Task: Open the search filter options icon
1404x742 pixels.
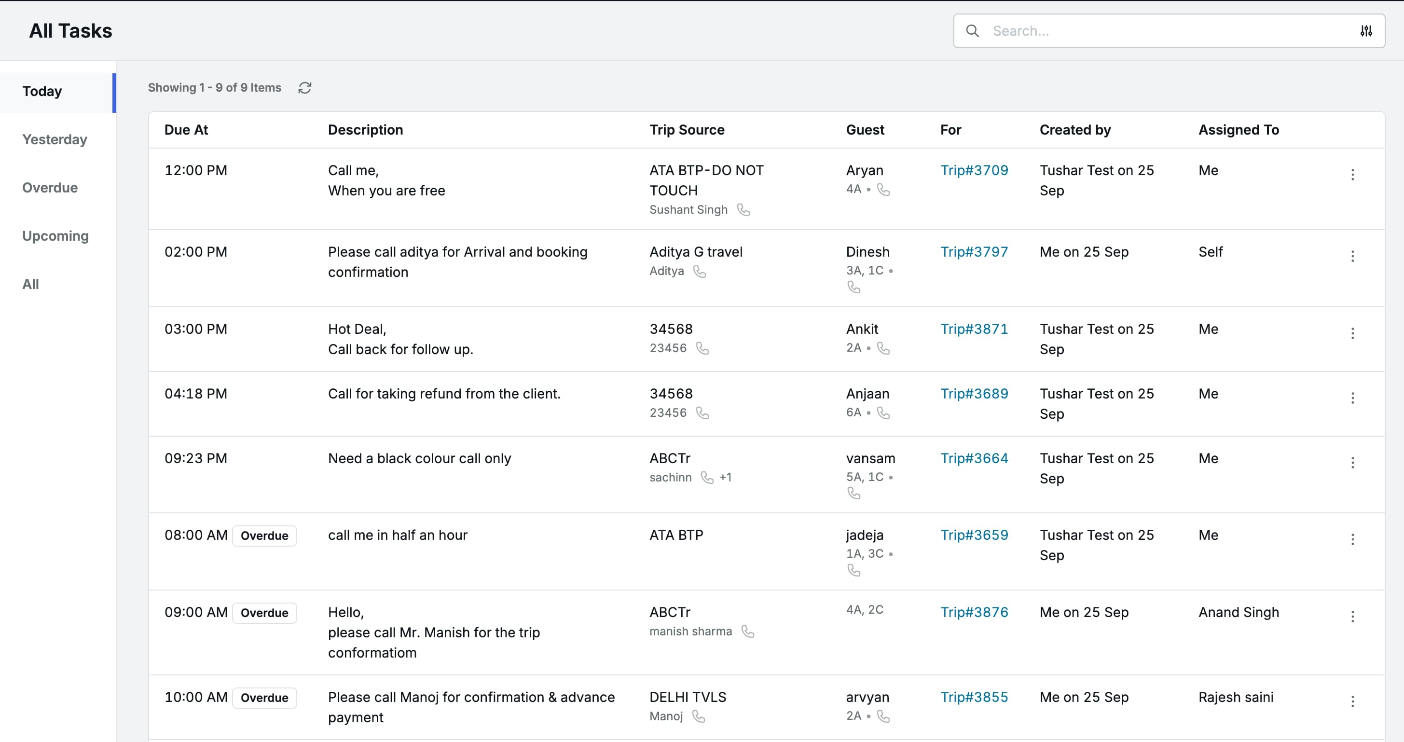Action: click(x=1366, y=31)
